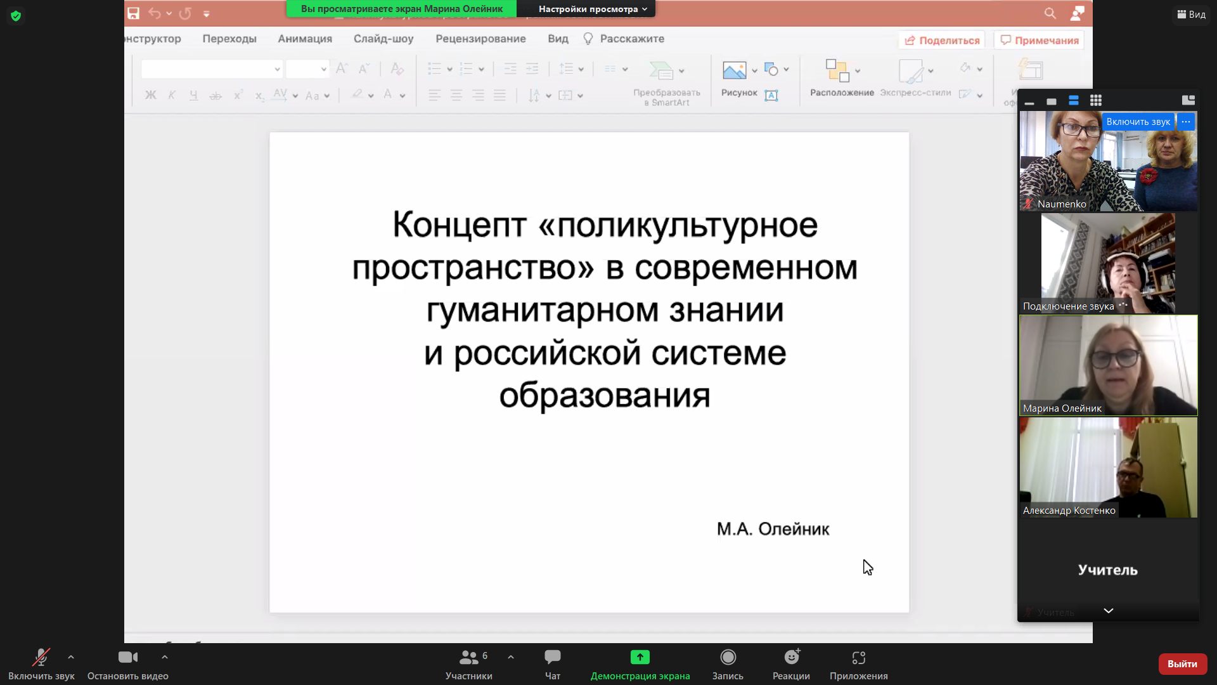The image size is (1217, 685).
Task: Click the red Leave button
Action: pos(1182,663)
